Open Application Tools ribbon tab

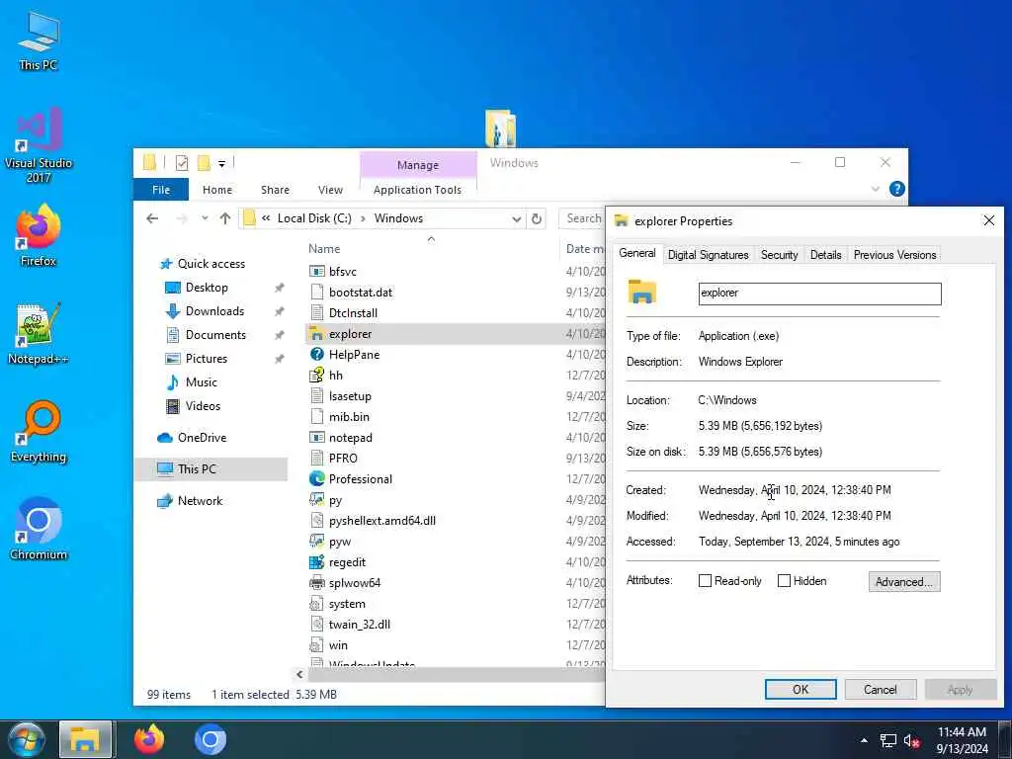[x=418, y=190]
